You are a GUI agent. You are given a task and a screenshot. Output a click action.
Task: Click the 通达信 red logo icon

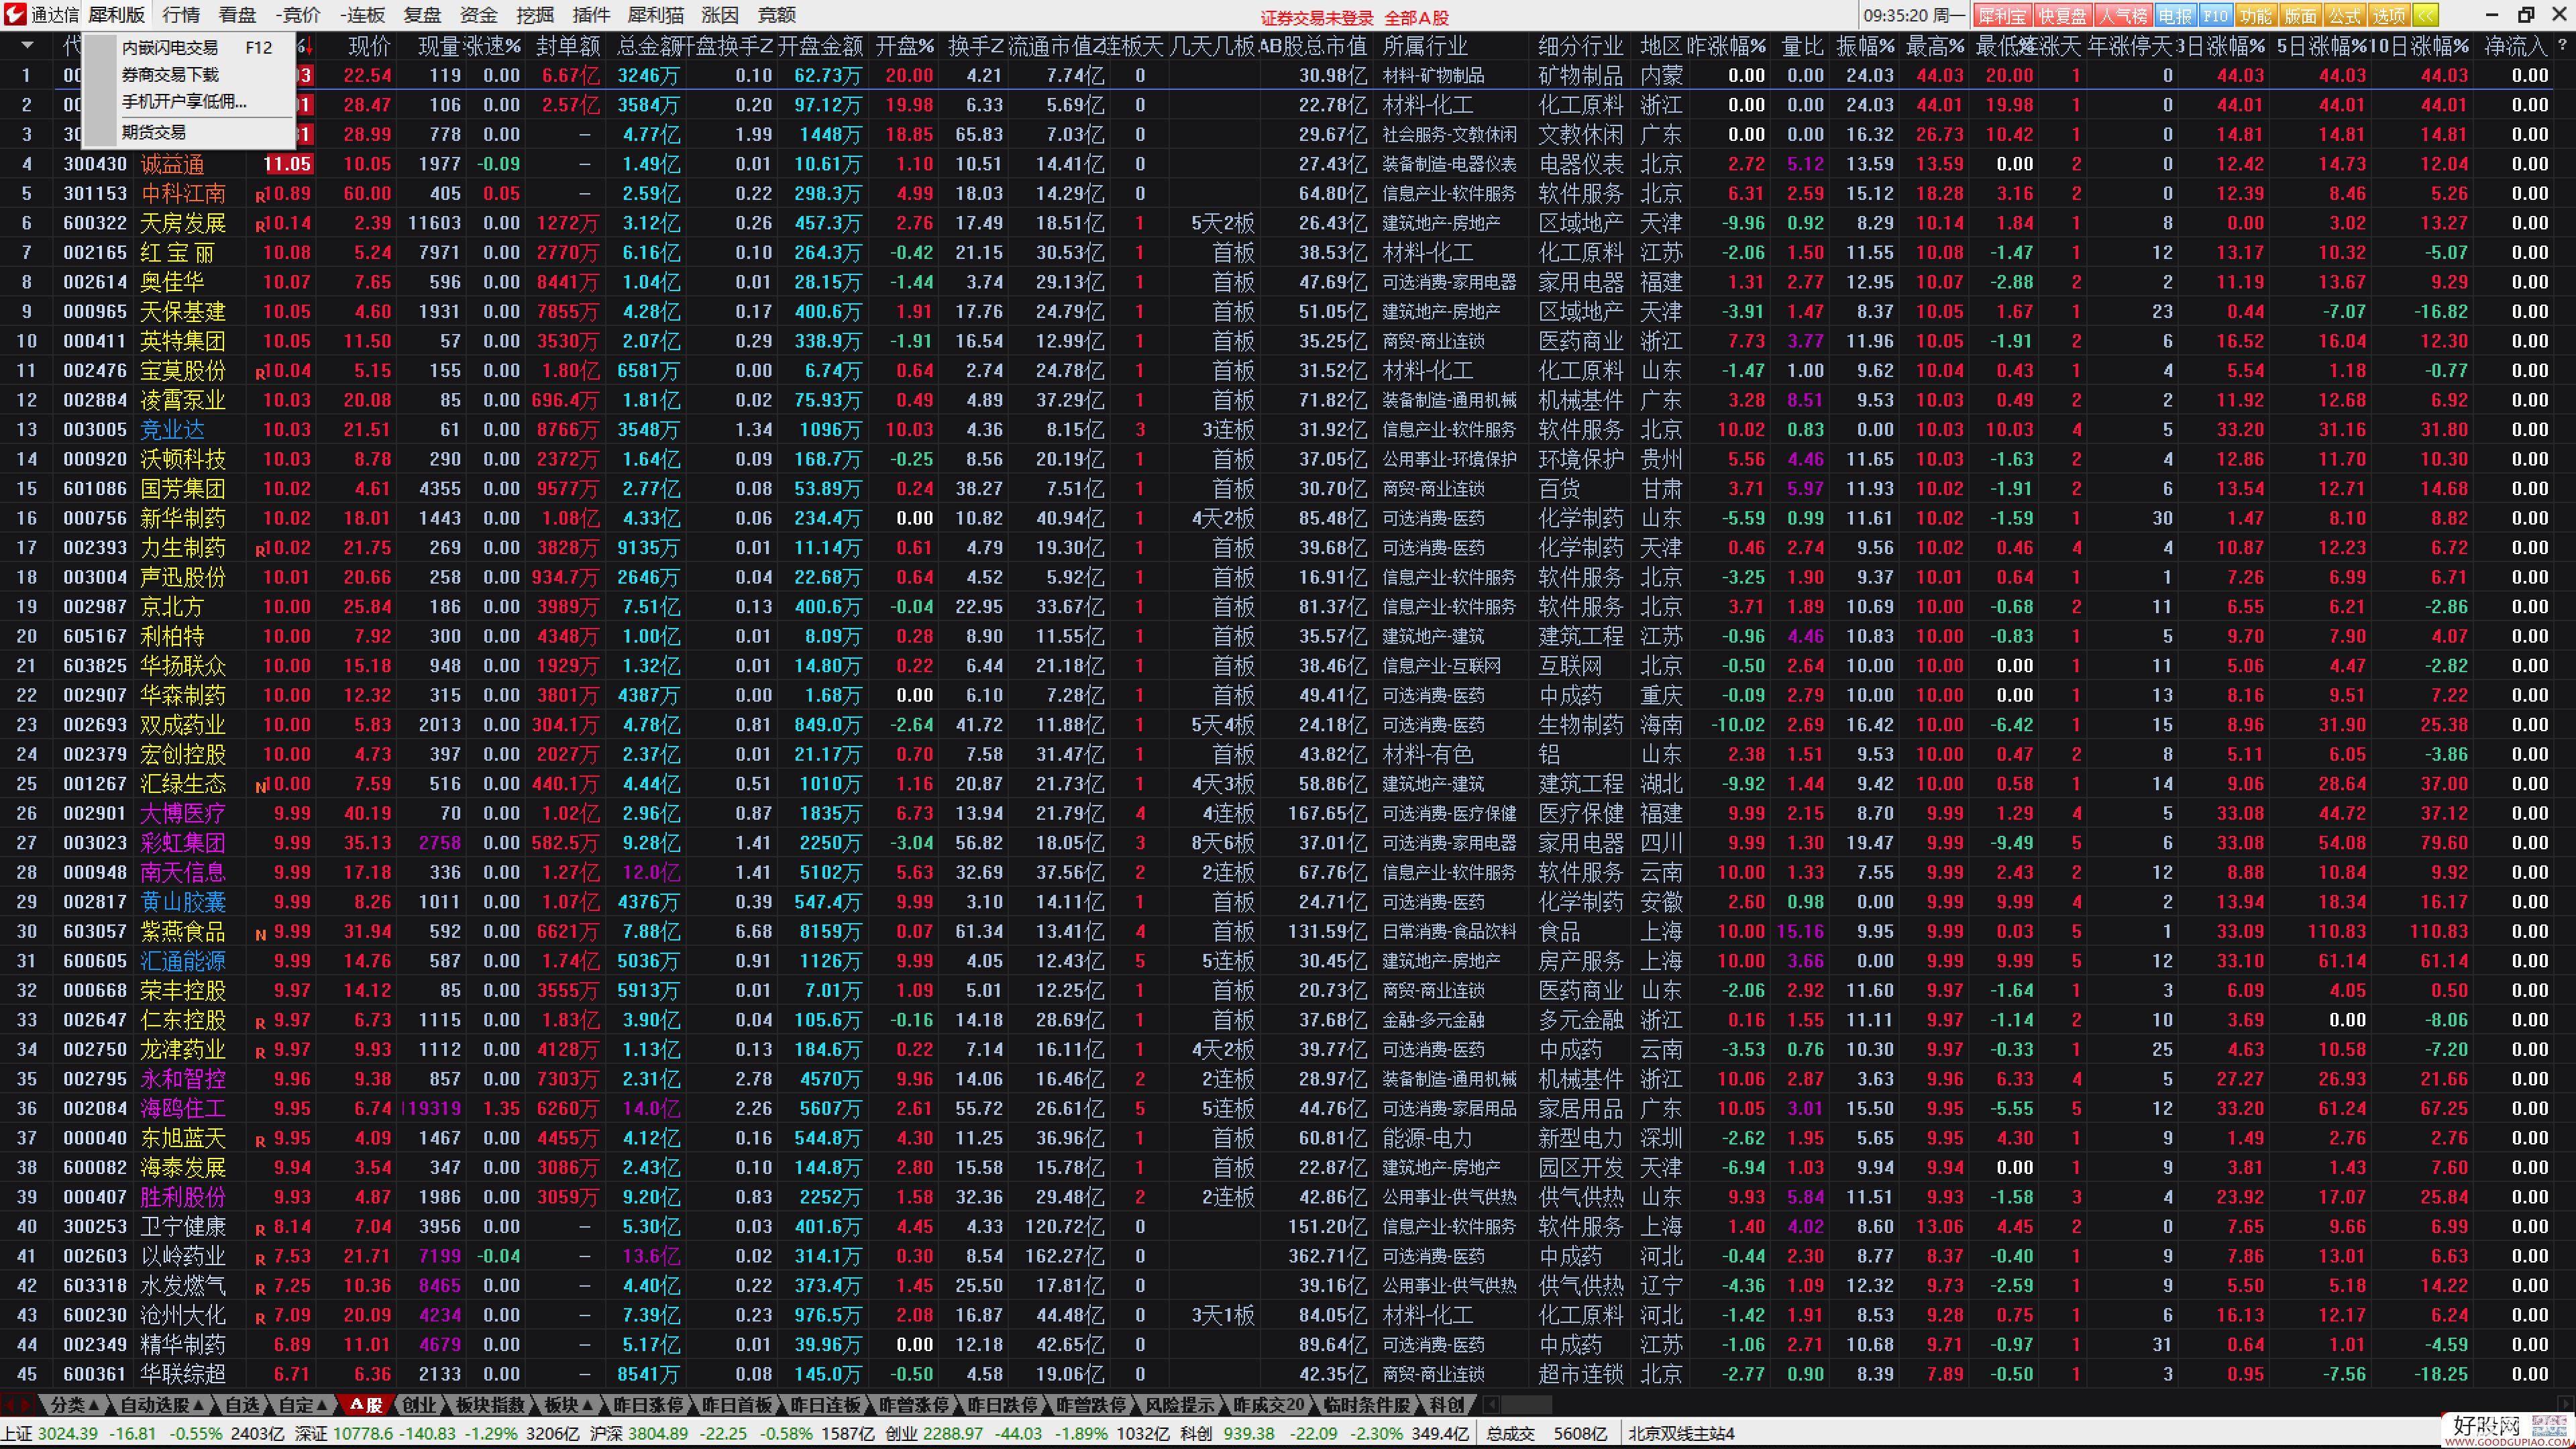coord(14,14)
